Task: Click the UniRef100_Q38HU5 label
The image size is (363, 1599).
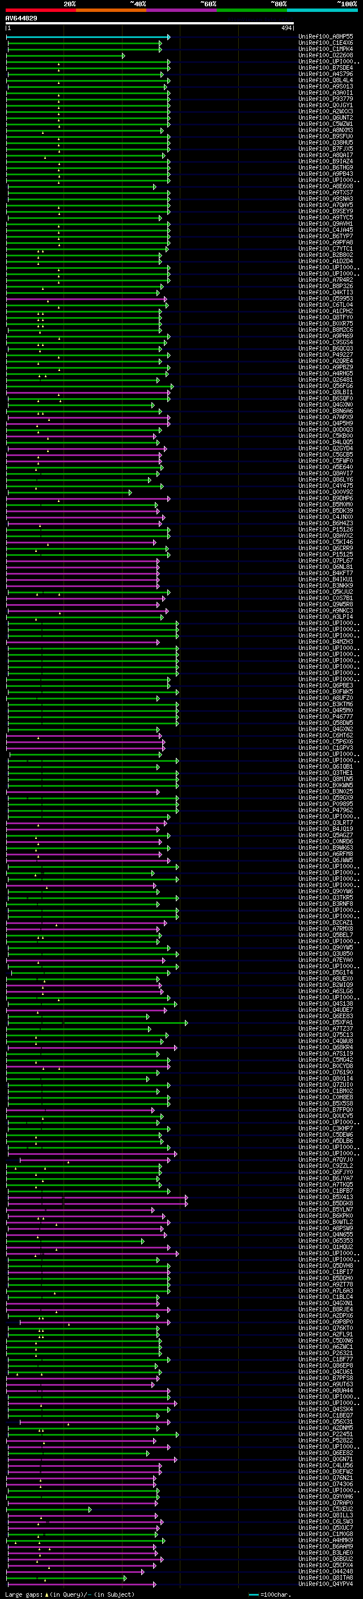Action: [x=326, y=143]
